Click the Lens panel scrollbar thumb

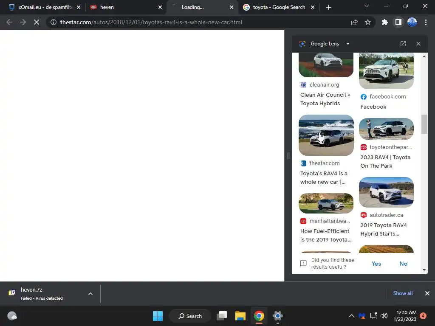(x=424, y=124)
